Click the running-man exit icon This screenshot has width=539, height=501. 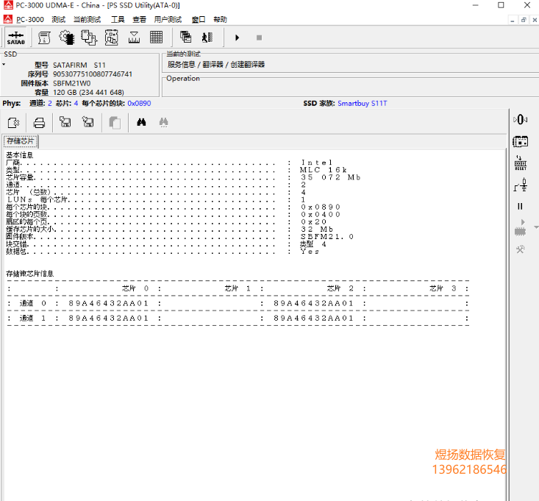(207, 38)
